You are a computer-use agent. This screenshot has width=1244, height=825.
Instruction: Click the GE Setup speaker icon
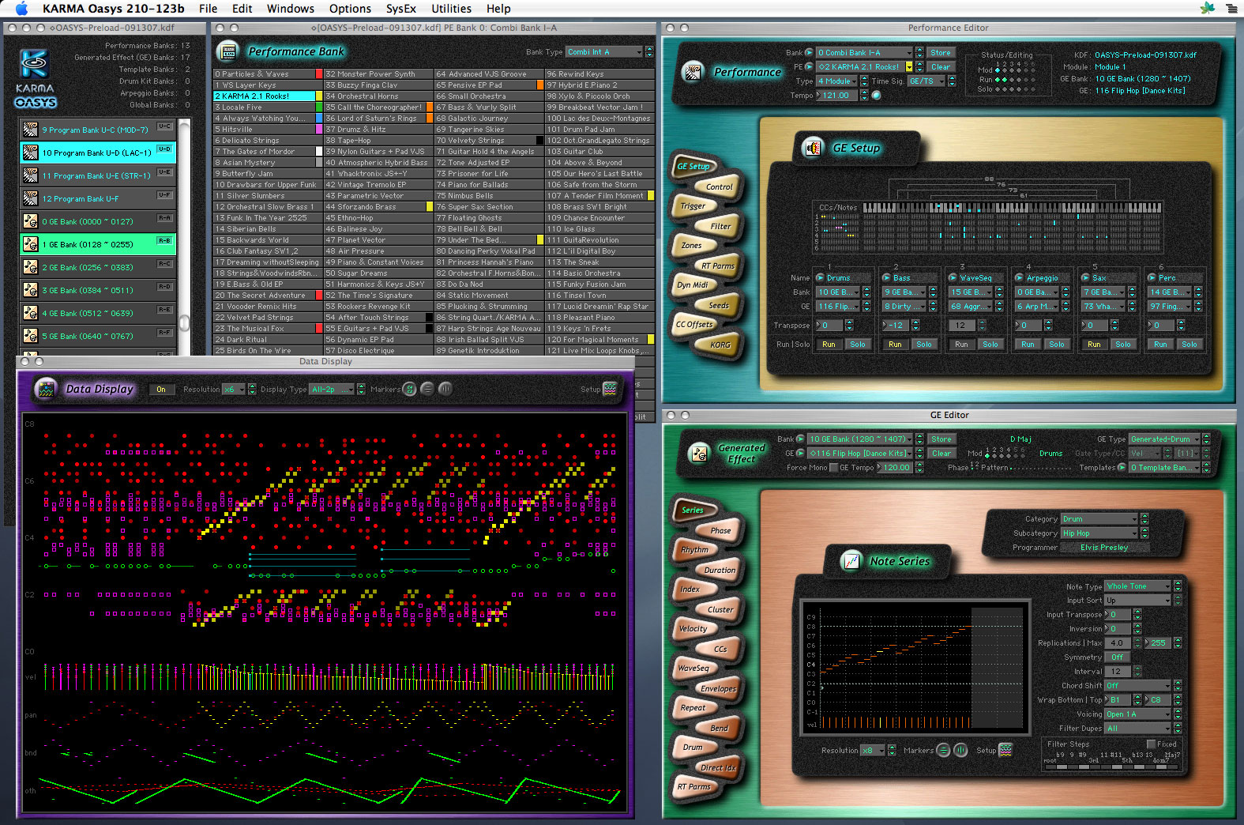(812, 148)
